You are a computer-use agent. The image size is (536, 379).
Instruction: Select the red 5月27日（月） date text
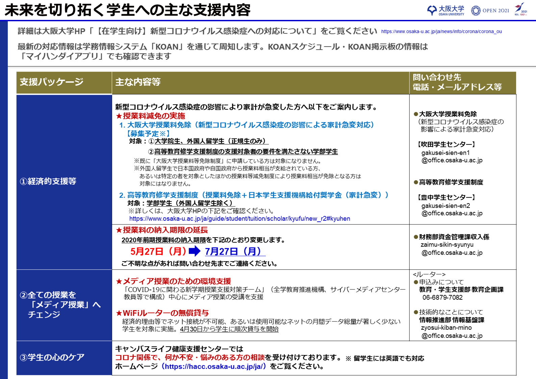click(158, 251)
